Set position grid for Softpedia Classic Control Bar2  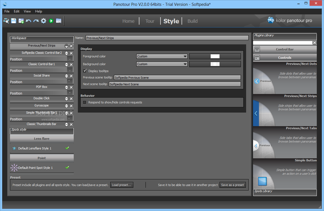[x=70, y=59]
